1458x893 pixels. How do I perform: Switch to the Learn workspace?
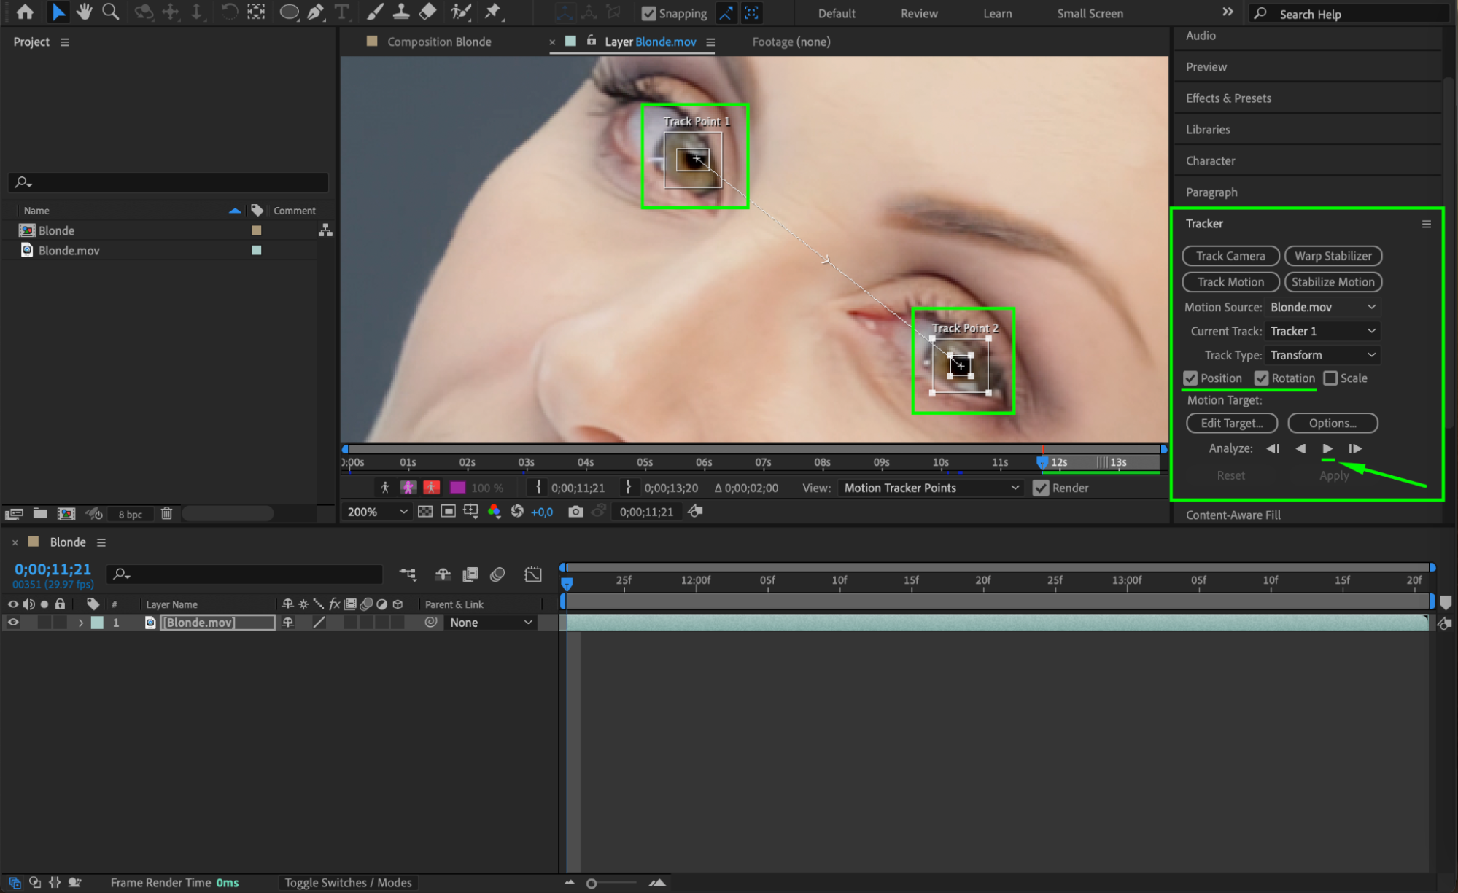(997, 13)
